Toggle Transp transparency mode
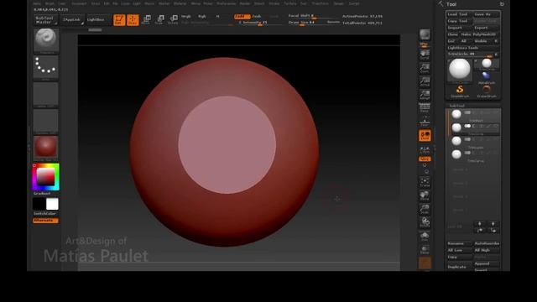Image resolution: width=537 pixels, height=302 pixels. point(425,249)
